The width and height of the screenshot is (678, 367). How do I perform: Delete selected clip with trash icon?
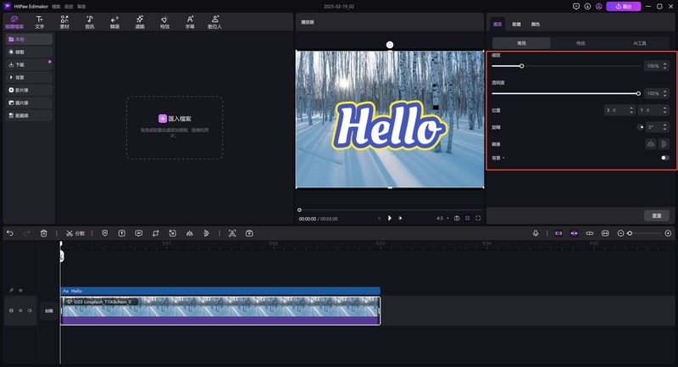(43, 233)
